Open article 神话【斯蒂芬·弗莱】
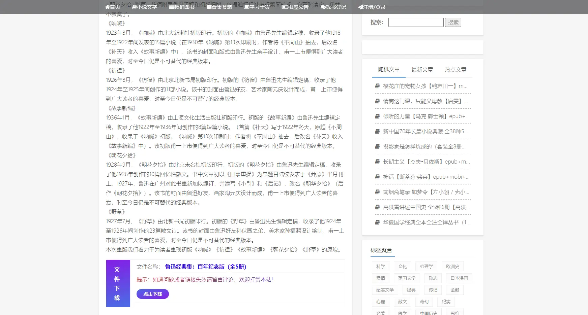Screen dimensions: 588x315 coord(427,177)
